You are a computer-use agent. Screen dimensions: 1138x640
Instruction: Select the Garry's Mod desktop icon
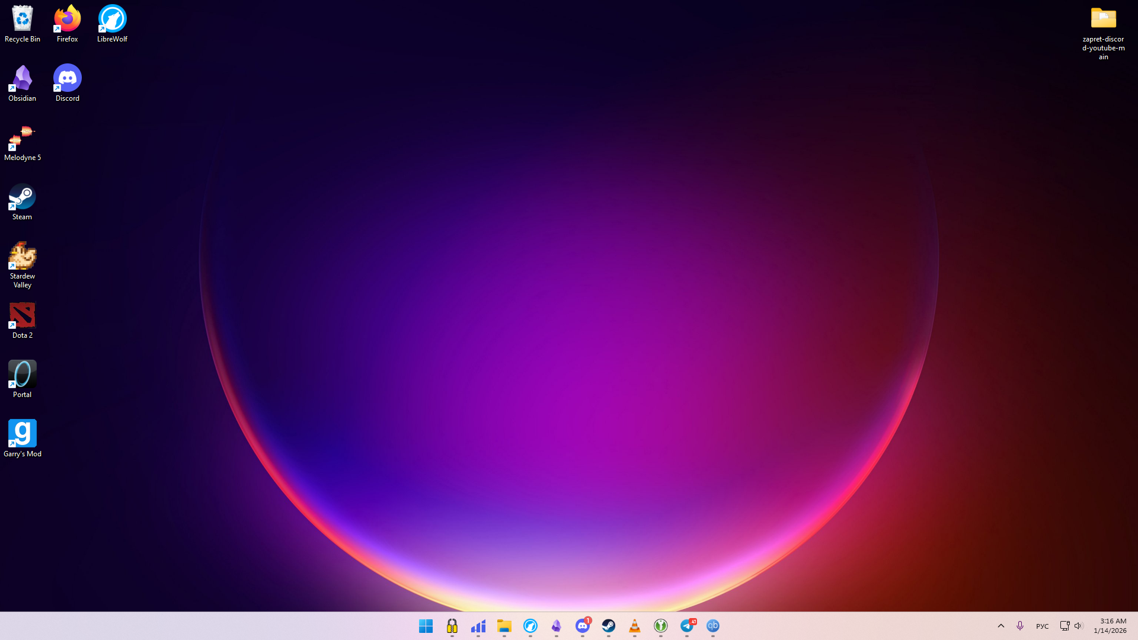click(x=23, y=439)
